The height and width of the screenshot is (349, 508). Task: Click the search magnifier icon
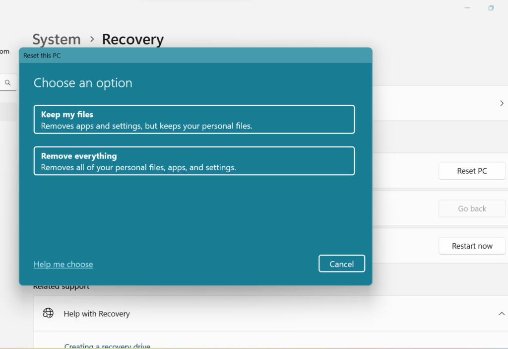8,83
